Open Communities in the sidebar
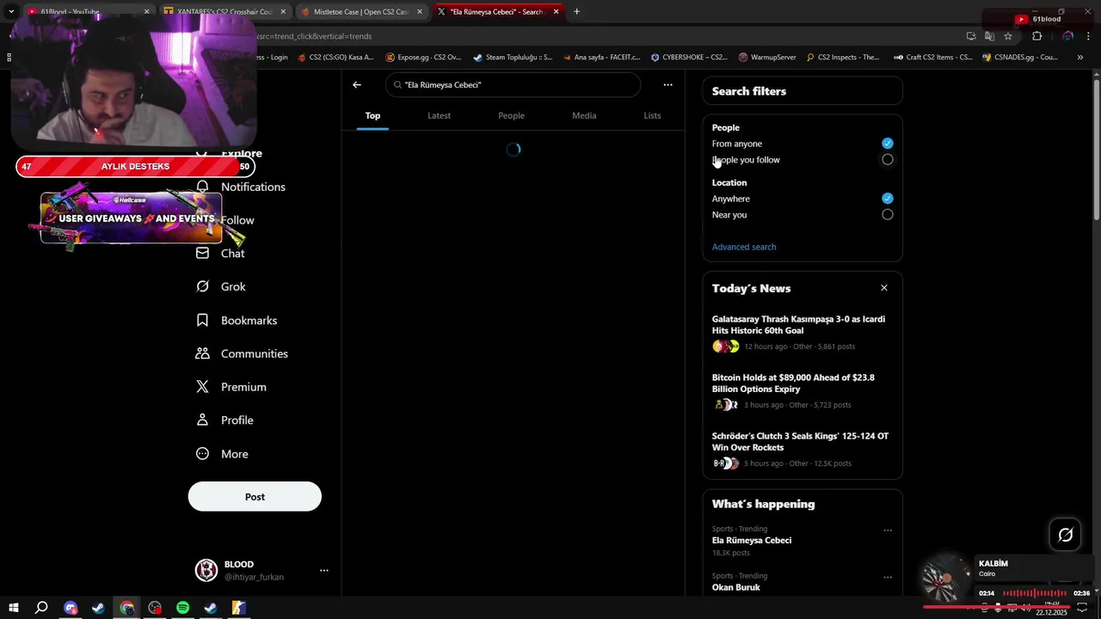This screenshot has width=1101, height=619. (x=242, y=353)
